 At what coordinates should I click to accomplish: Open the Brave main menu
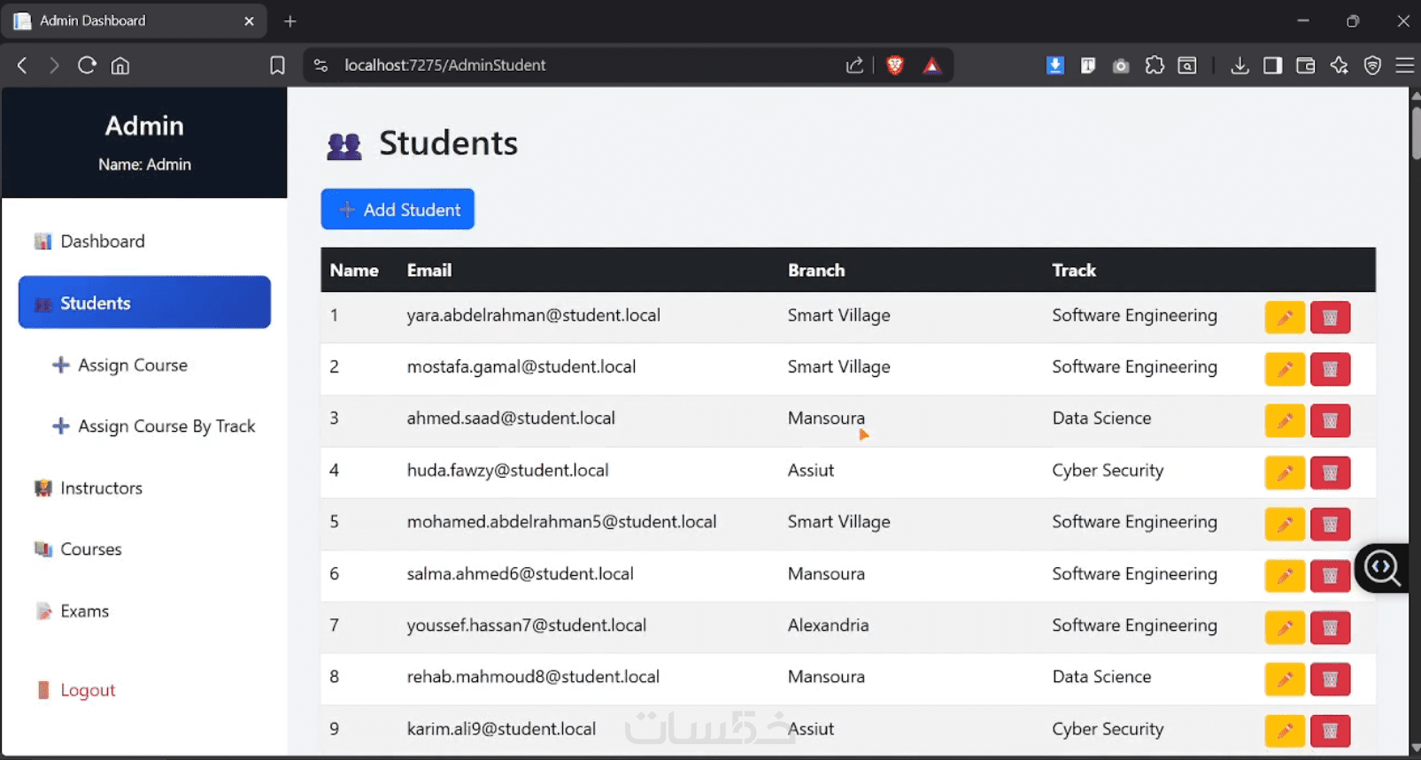tap(1404, 65)
